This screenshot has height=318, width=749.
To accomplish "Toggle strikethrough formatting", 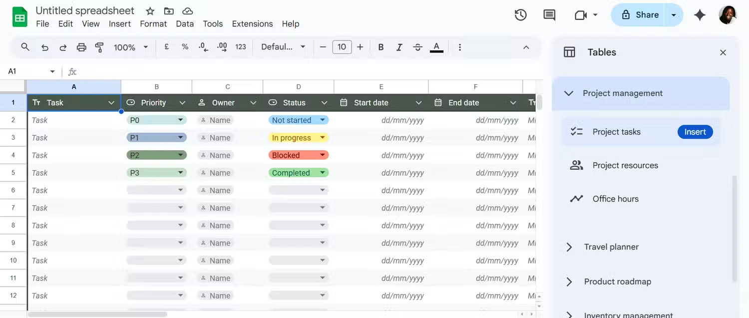I will [x=417, y=47].
